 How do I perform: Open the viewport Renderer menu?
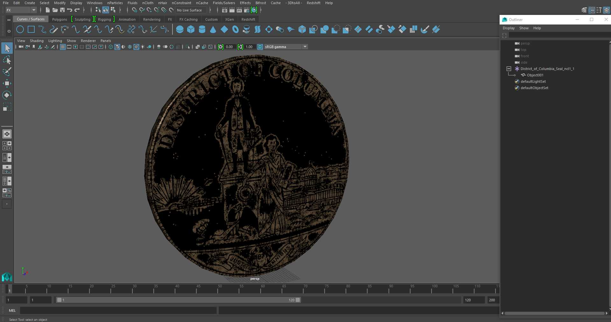88,41
